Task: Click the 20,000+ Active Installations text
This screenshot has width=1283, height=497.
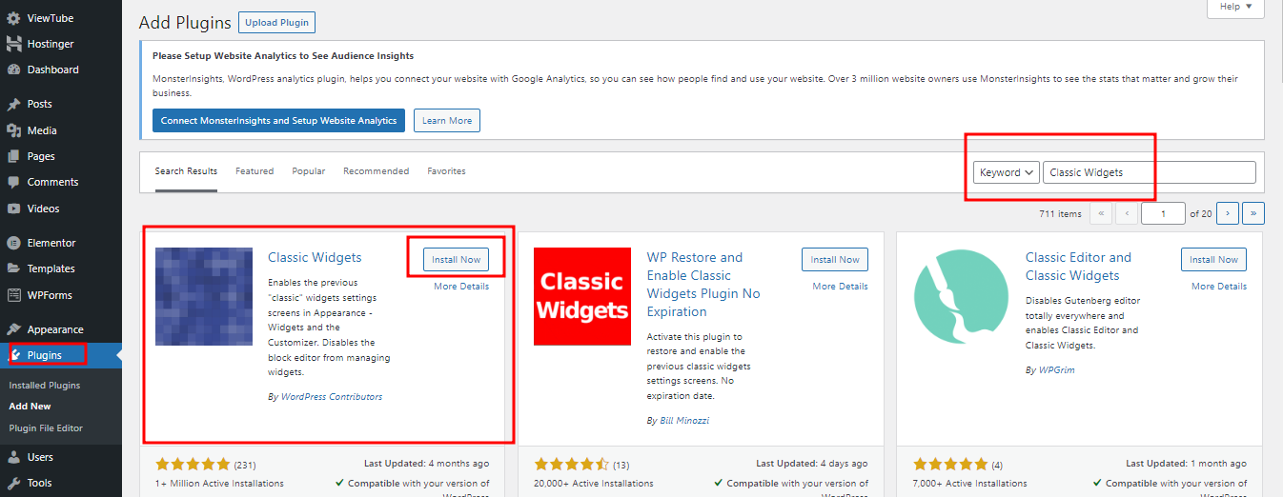Action: click(x=594, y=484)
